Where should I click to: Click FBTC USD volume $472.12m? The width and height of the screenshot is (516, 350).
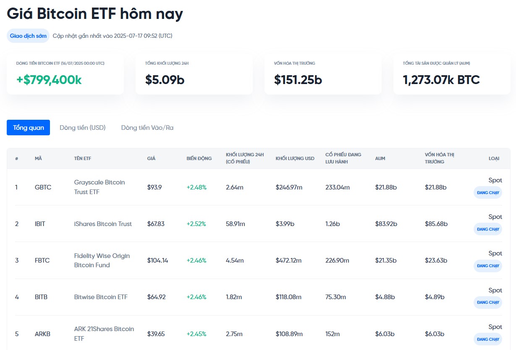[288, 260]
